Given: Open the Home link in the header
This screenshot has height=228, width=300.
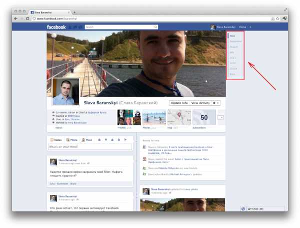Looking at the screenshot, I should pyautogui.click(x=242, y=27).
